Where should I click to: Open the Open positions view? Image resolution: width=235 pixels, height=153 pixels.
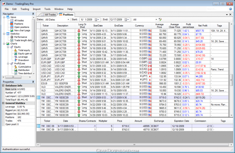[21, 27]
